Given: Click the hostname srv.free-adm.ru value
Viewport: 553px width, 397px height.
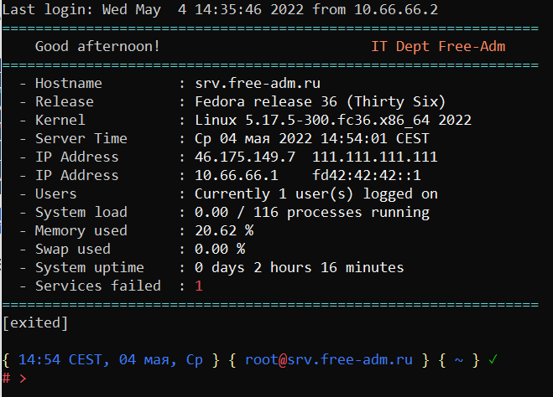Looking at the screenshot, I should (257, 83).
